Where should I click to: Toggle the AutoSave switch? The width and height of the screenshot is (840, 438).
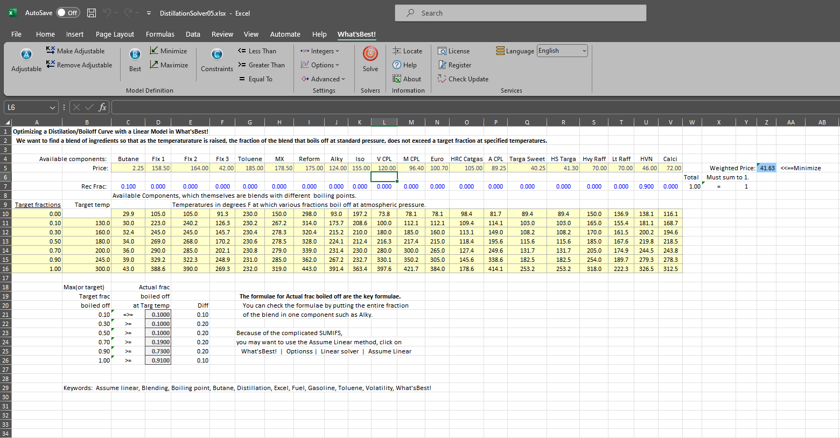68,13
